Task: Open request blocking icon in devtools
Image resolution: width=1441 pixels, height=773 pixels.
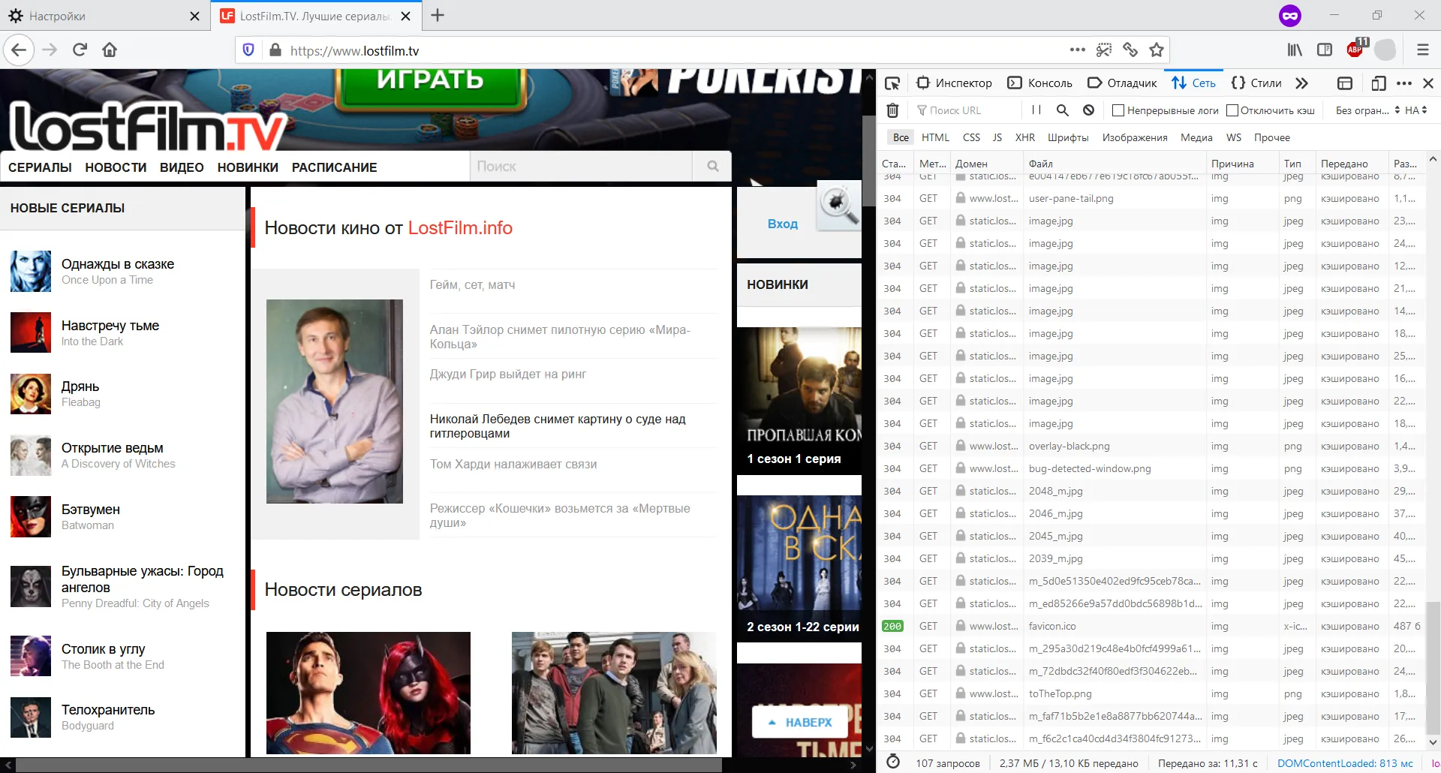Action: 1088,110
